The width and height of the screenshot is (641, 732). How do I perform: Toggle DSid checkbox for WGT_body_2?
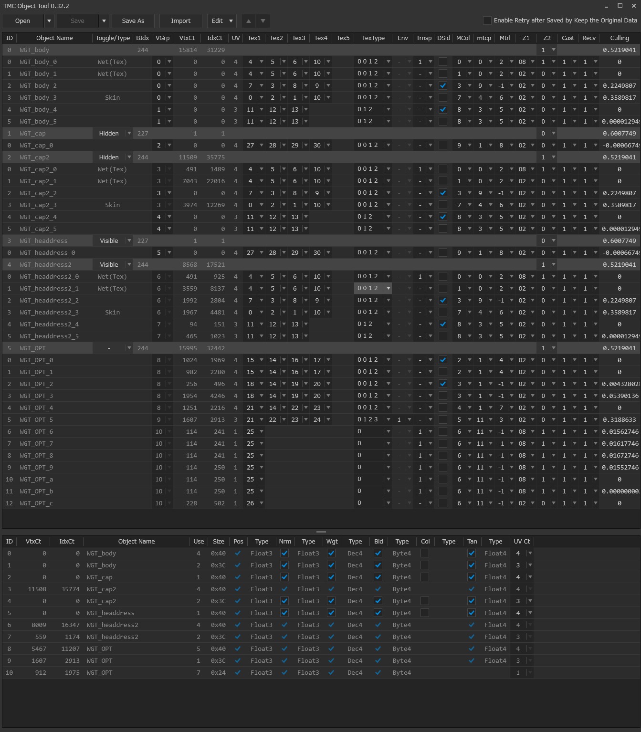click(443, 85)
